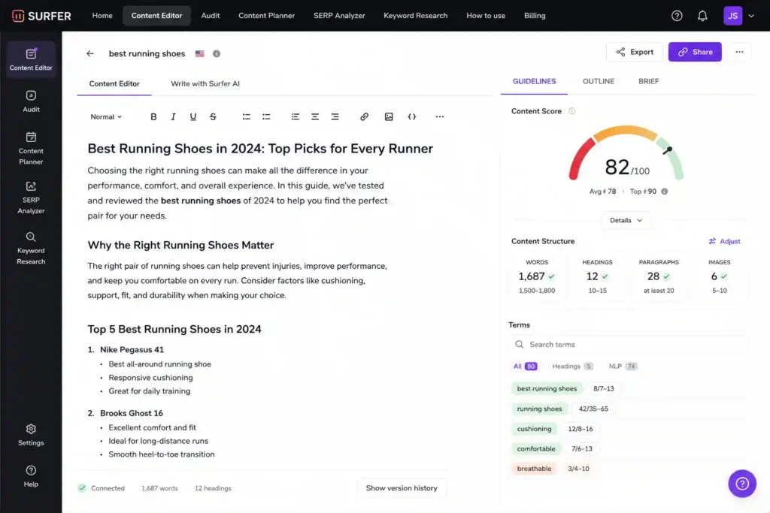Switch to Write with Surfer AI tab

tap(205, 84)
